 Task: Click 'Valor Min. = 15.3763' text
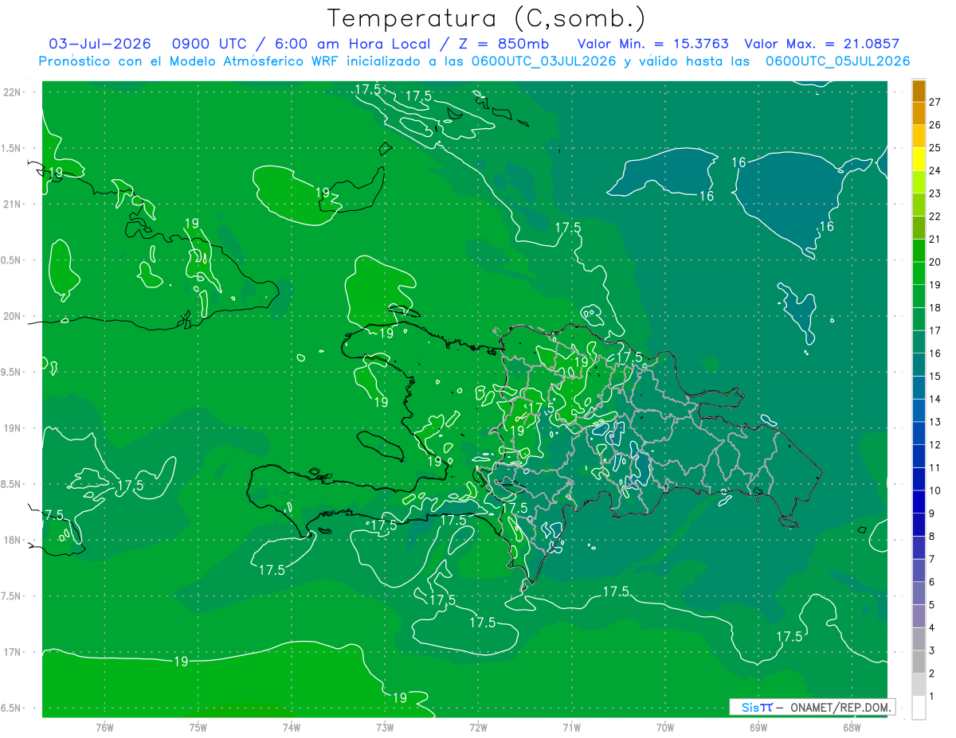[x=653, y=44]
